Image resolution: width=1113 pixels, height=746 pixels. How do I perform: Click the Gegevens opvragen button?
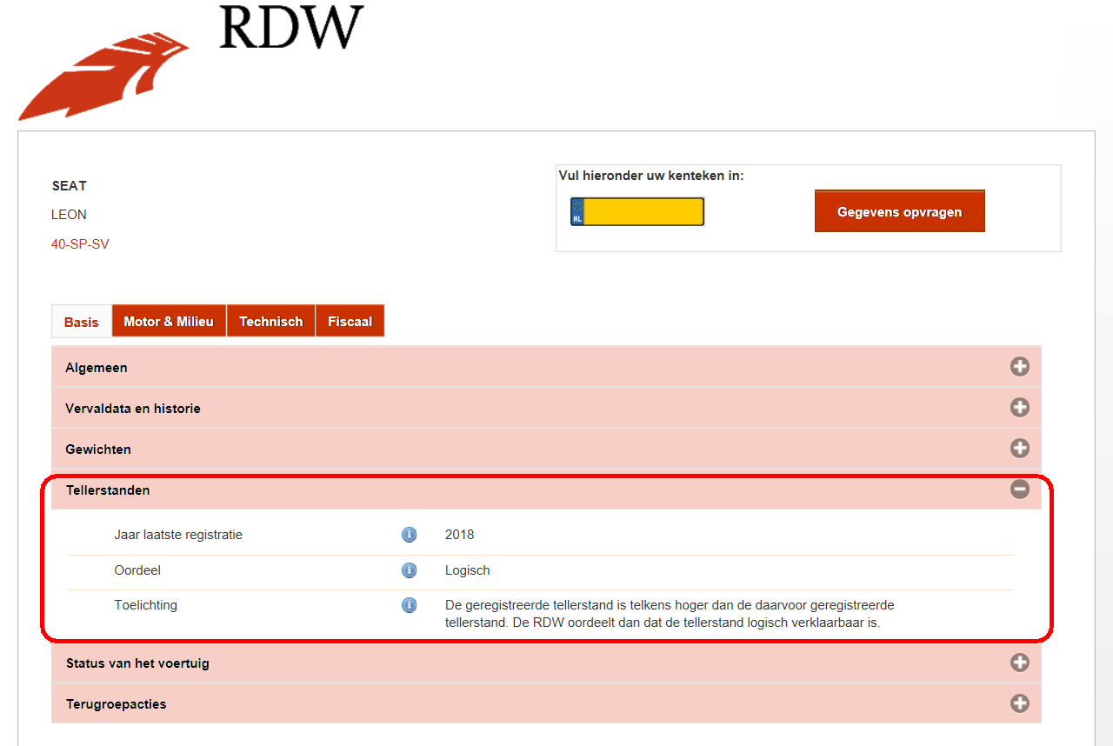click(900, 211)
